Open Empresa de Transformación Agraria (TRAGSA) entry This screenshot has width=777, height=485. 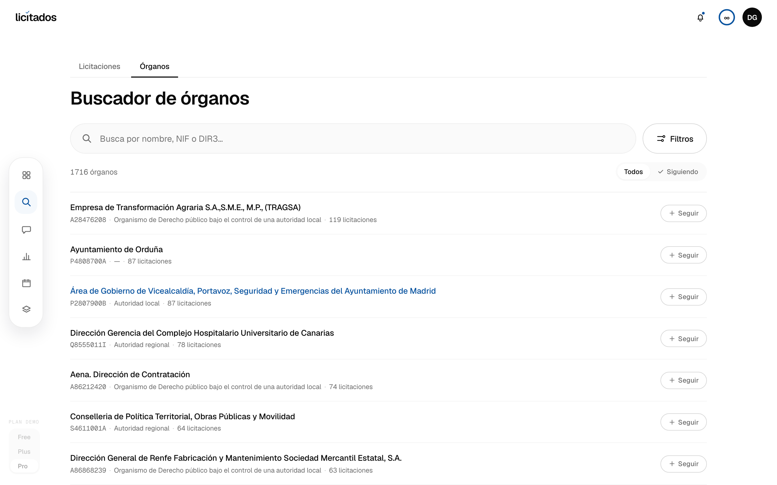(185, 207)
